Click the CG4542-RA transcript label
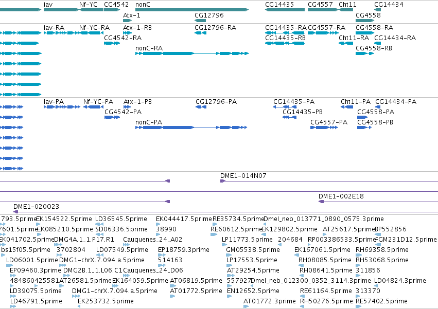The height and width of the screenshot is (309, 438). tap(123, 38)
